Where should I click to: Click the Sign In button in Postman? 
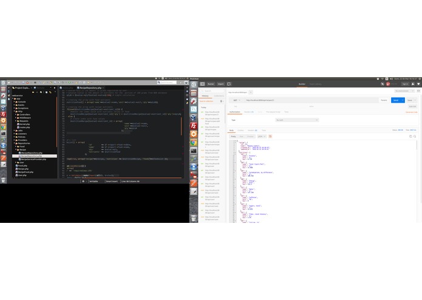405,84
